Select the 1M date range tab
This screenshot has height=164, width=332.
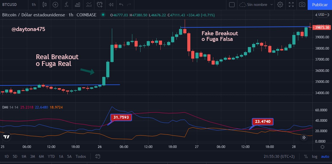point(24,156)
